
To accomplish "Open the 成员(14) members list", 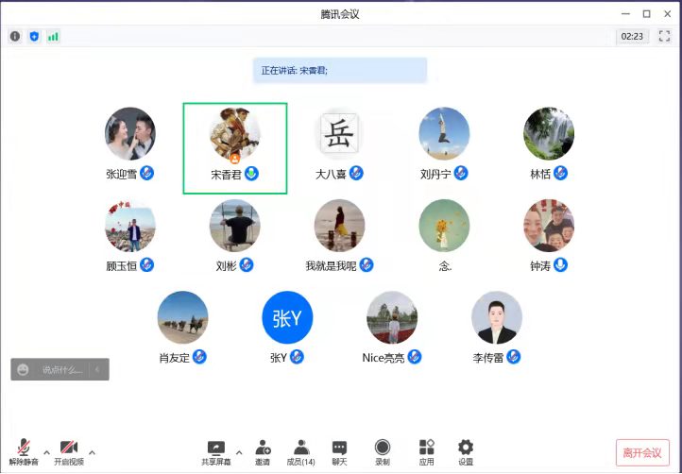I will 300,449.
